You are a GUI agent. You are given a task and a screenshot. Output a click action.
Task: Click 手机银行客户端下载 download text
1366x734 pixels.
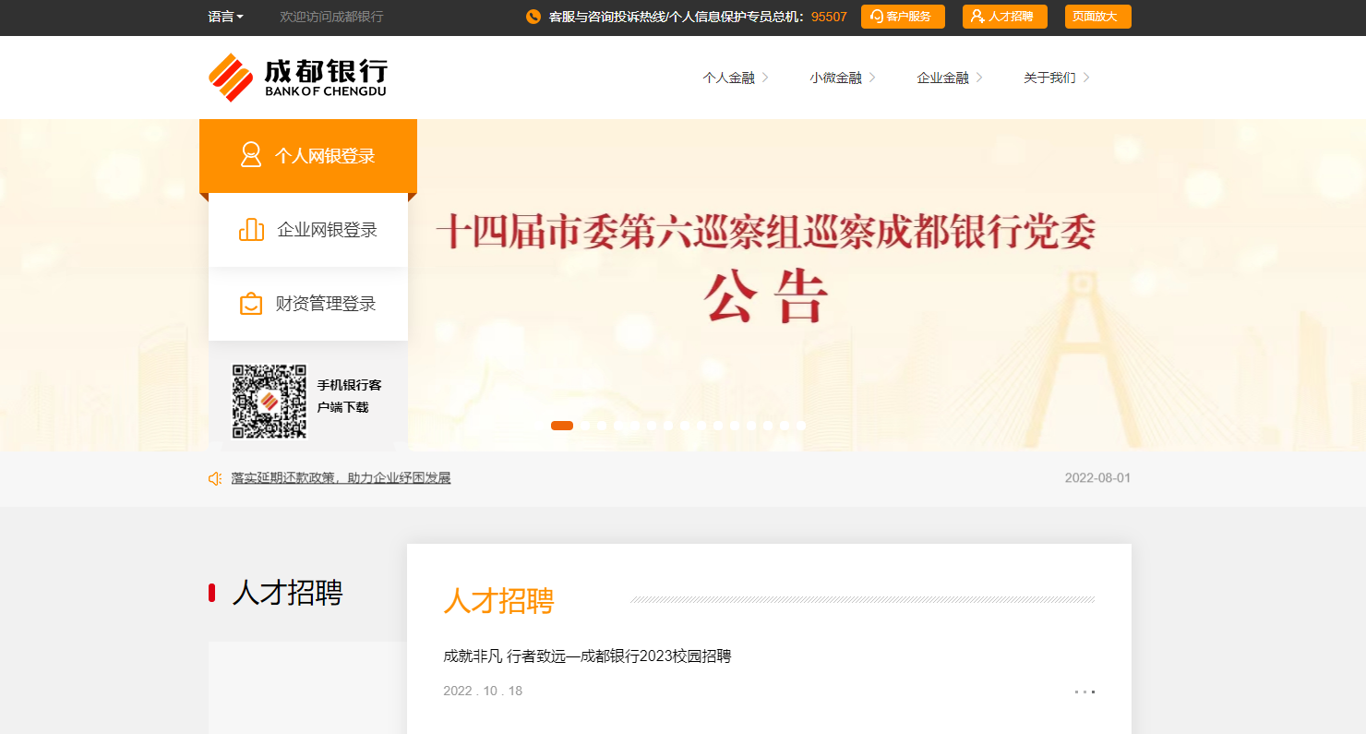350,396
